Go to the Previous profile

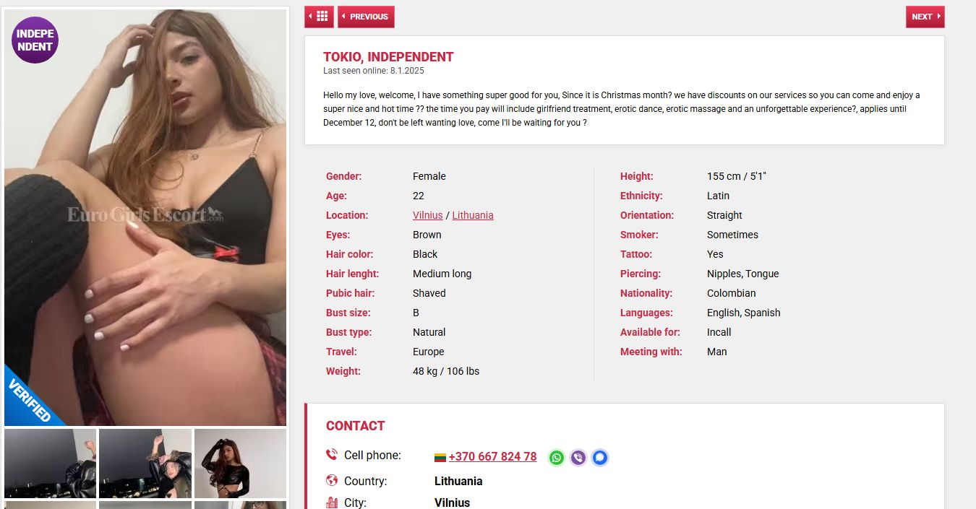[366, 17]
